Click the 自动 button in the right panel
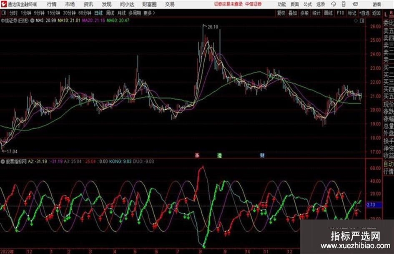 tap(389, 164)
